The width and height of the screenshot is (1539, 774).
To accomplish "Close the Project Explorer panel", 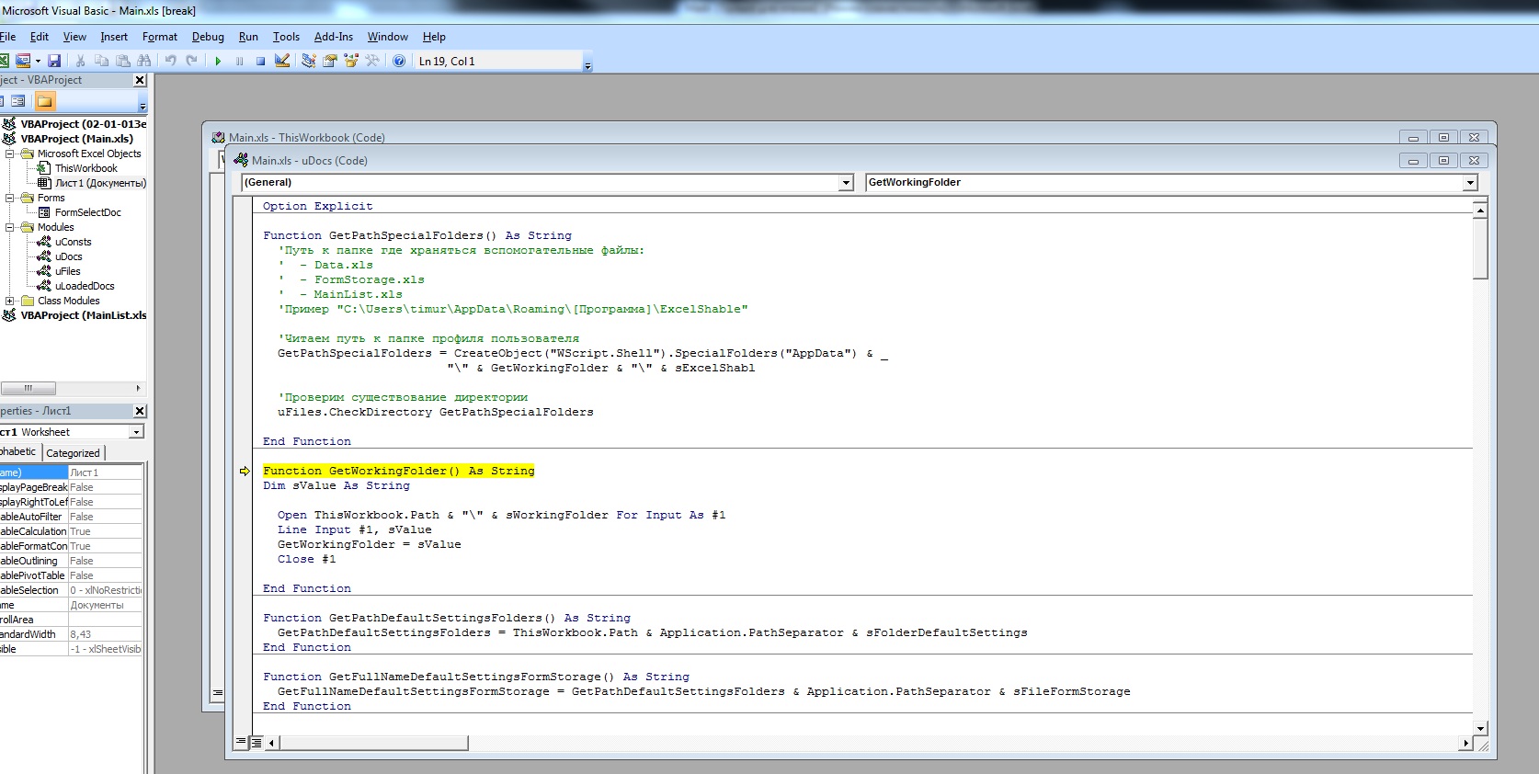I will pos(140,80).
